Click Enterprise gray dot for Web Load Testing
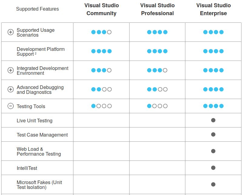The image size is (243, 195). coord(213,151)
